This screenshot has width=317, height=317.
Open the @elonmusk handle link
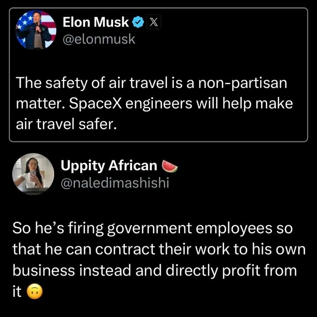click(100, 39)
